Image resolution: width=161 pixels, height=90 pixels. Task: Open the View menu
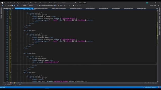(x=11, y=3)
